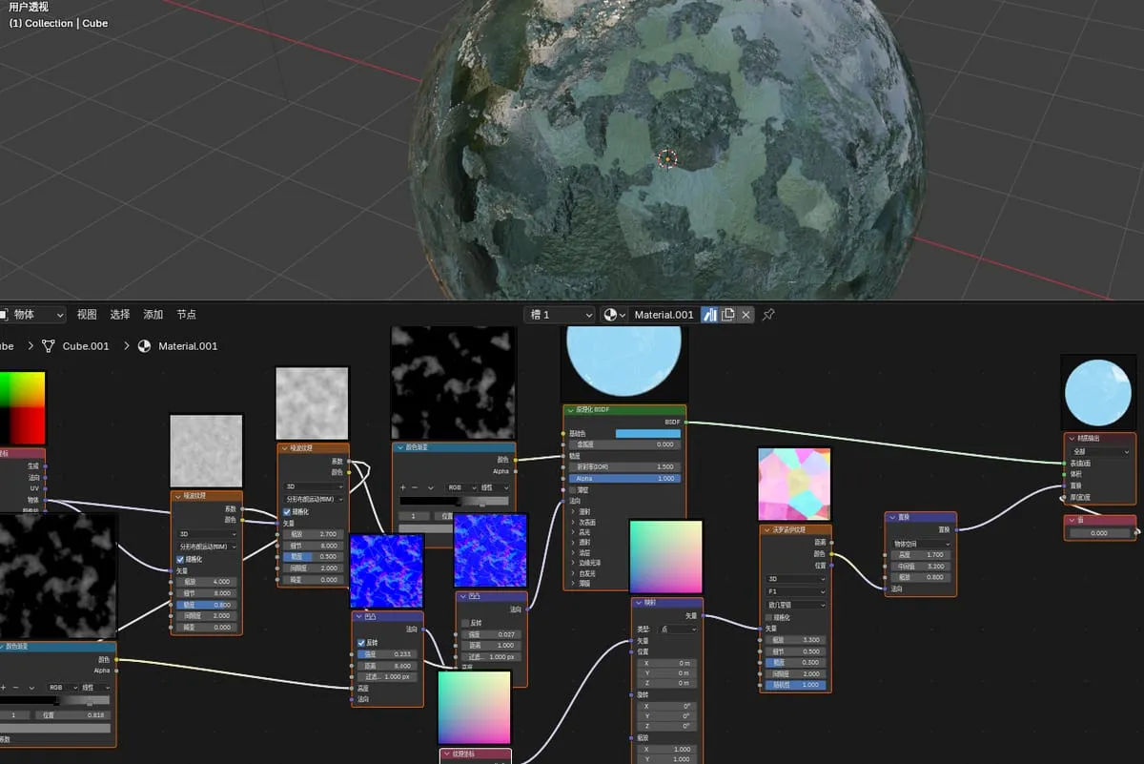Open the 物体 shader type dropdown
The image size is (1144, 764).
point(31,315)
